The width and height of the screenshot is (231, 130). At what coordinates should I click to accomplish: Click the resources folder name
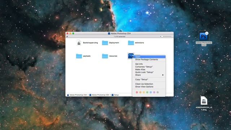[113, 56]
